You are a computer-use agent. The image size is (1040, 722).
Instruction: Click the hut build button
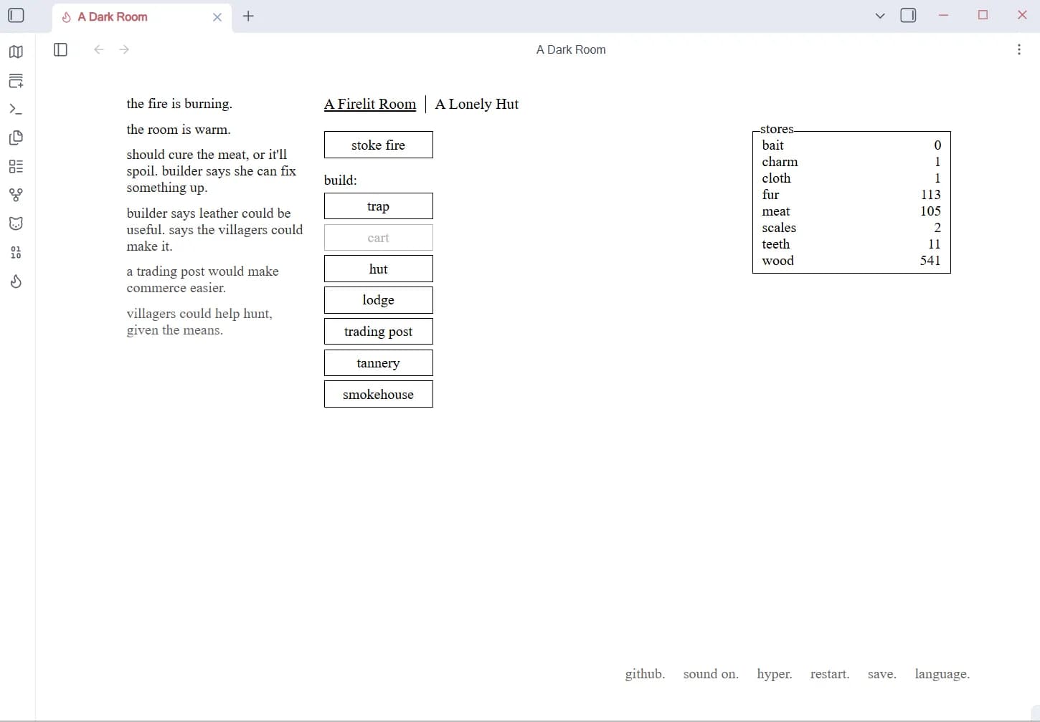379,269
